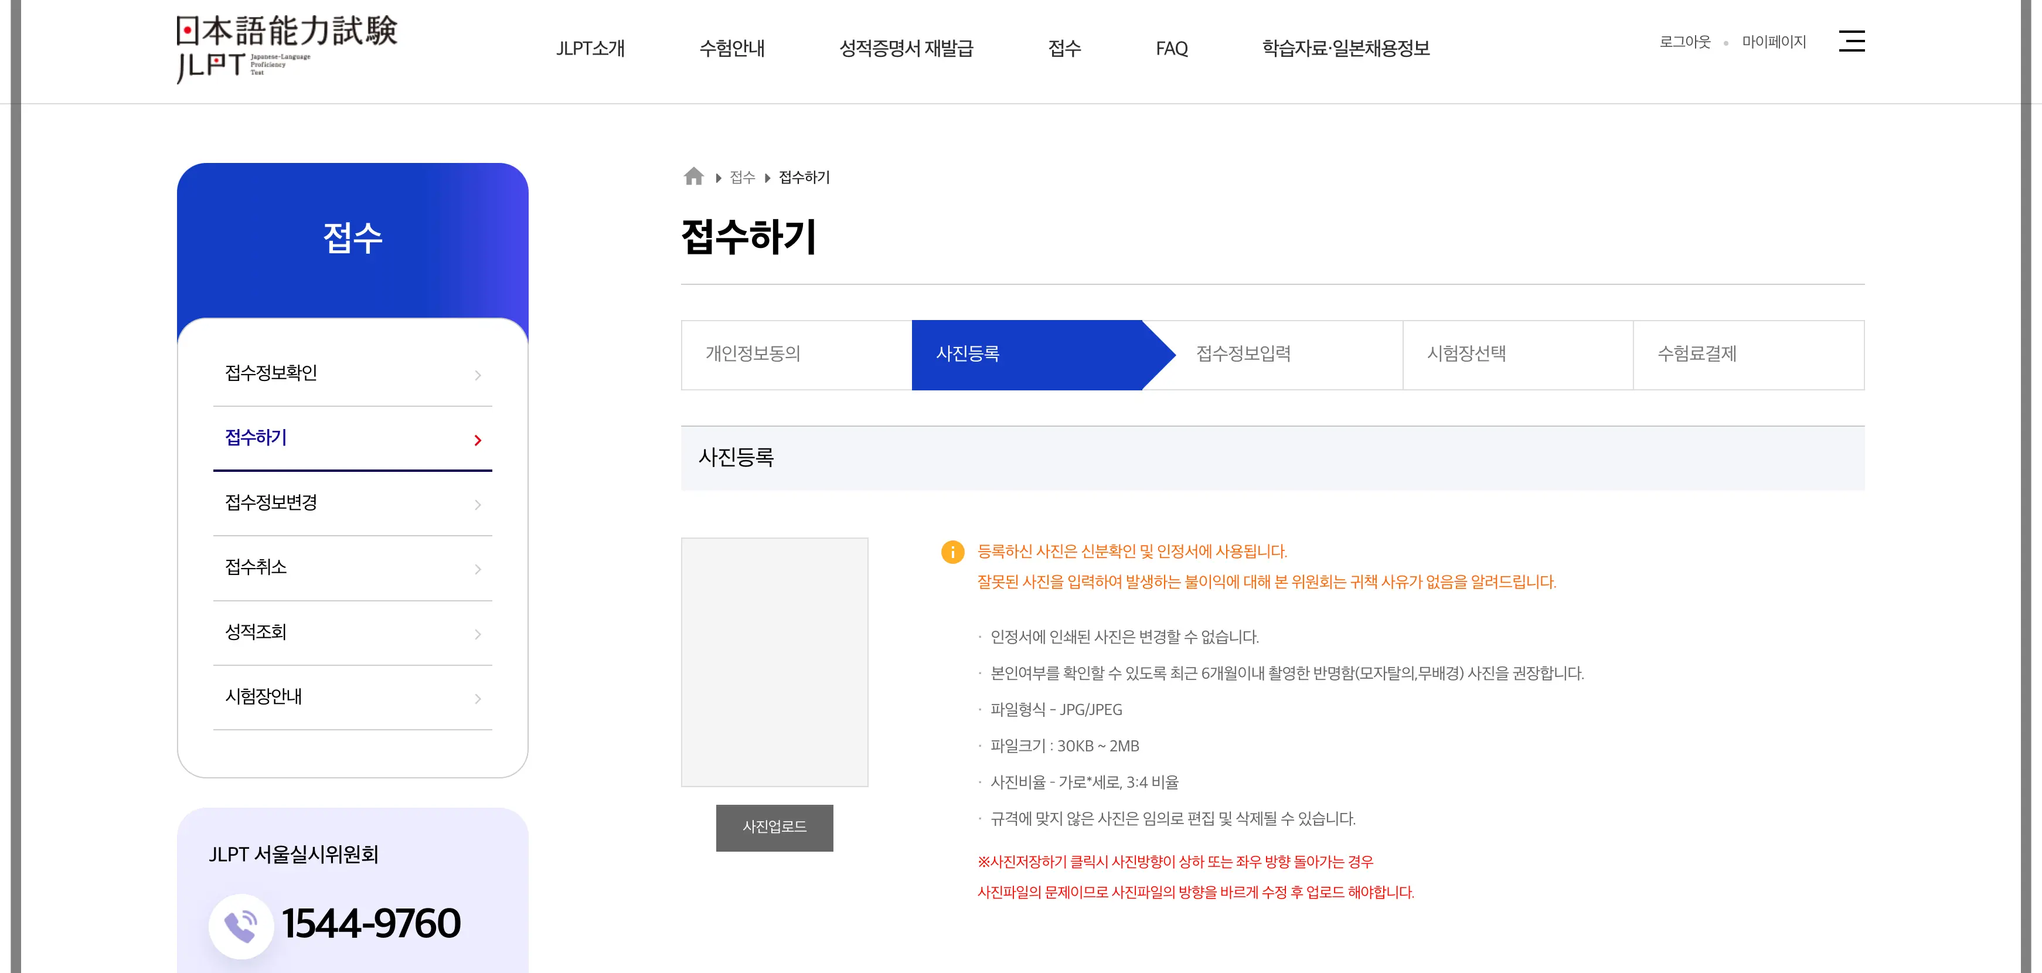This screenshot has height=973, width=2042.
Task: Click the 로그아웃 link
Action: click(1685, 41)
